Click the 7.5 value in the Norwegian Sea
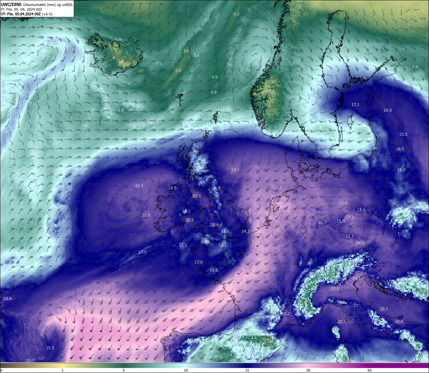Viewport: 429px width, 373px height. pyautogui.click(x=206, y=20)
